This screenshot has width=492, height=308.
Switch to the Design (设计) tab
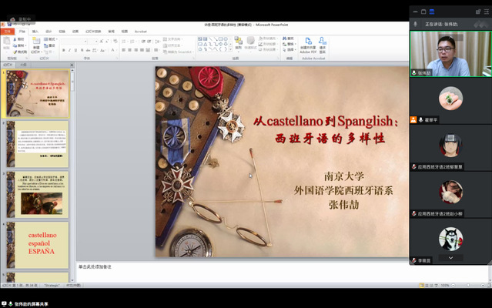pos(49,32)
